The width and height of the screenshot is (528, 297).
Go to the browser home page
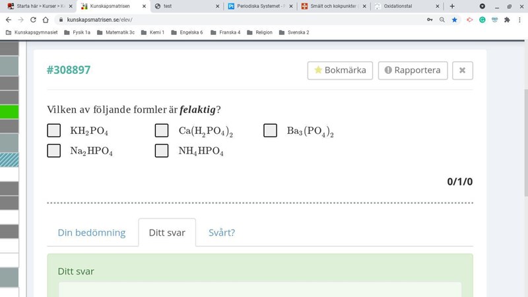(x=46, y=20)
